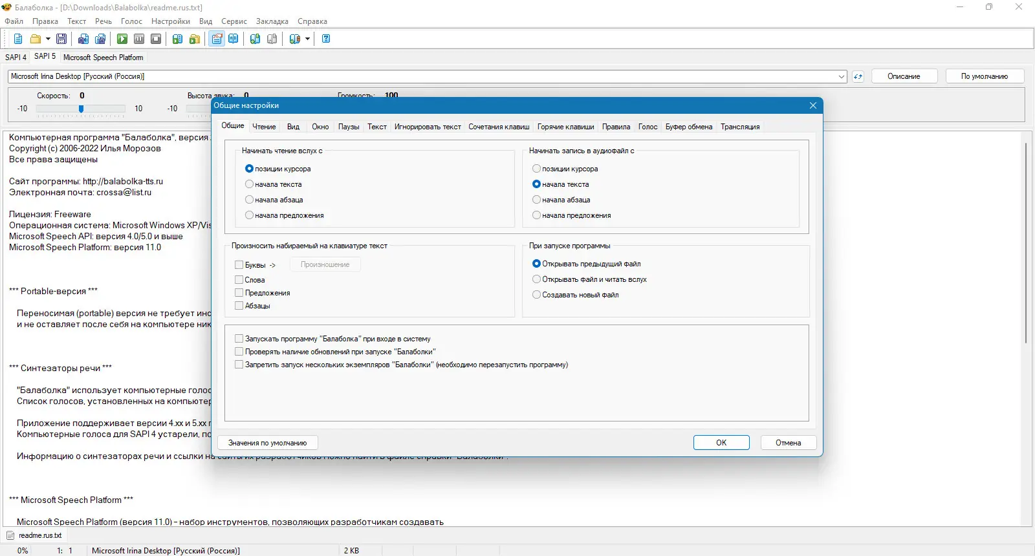Image resolution: width=1035 pixels, height=556 pixels.
Task: Expand the bookmark toolbar dropdown arrow
Action: click(307, 39)
